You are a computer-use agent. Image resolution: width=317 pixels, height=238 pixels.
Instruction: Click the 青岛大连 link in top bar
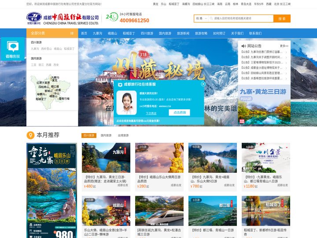[246, 4]
